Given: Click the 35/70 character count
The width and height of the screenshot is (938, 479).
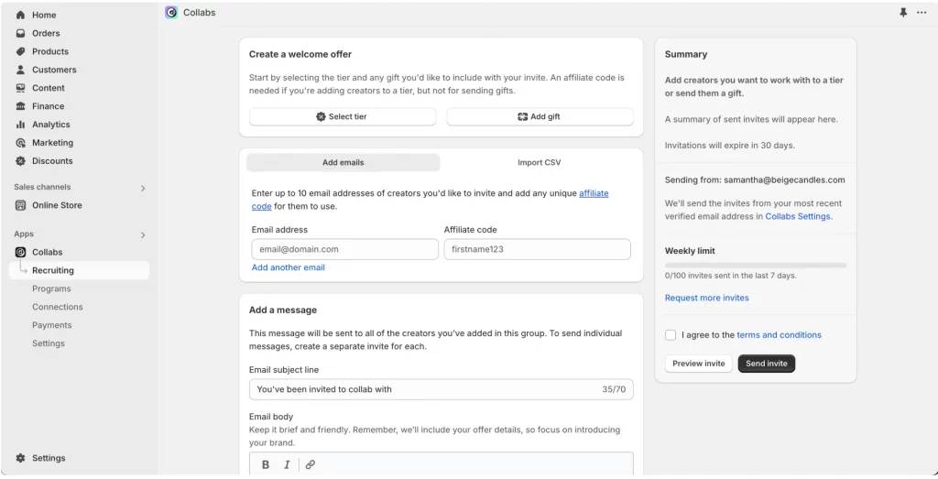Looking at the screenshot, I should (x=614, y=389).
